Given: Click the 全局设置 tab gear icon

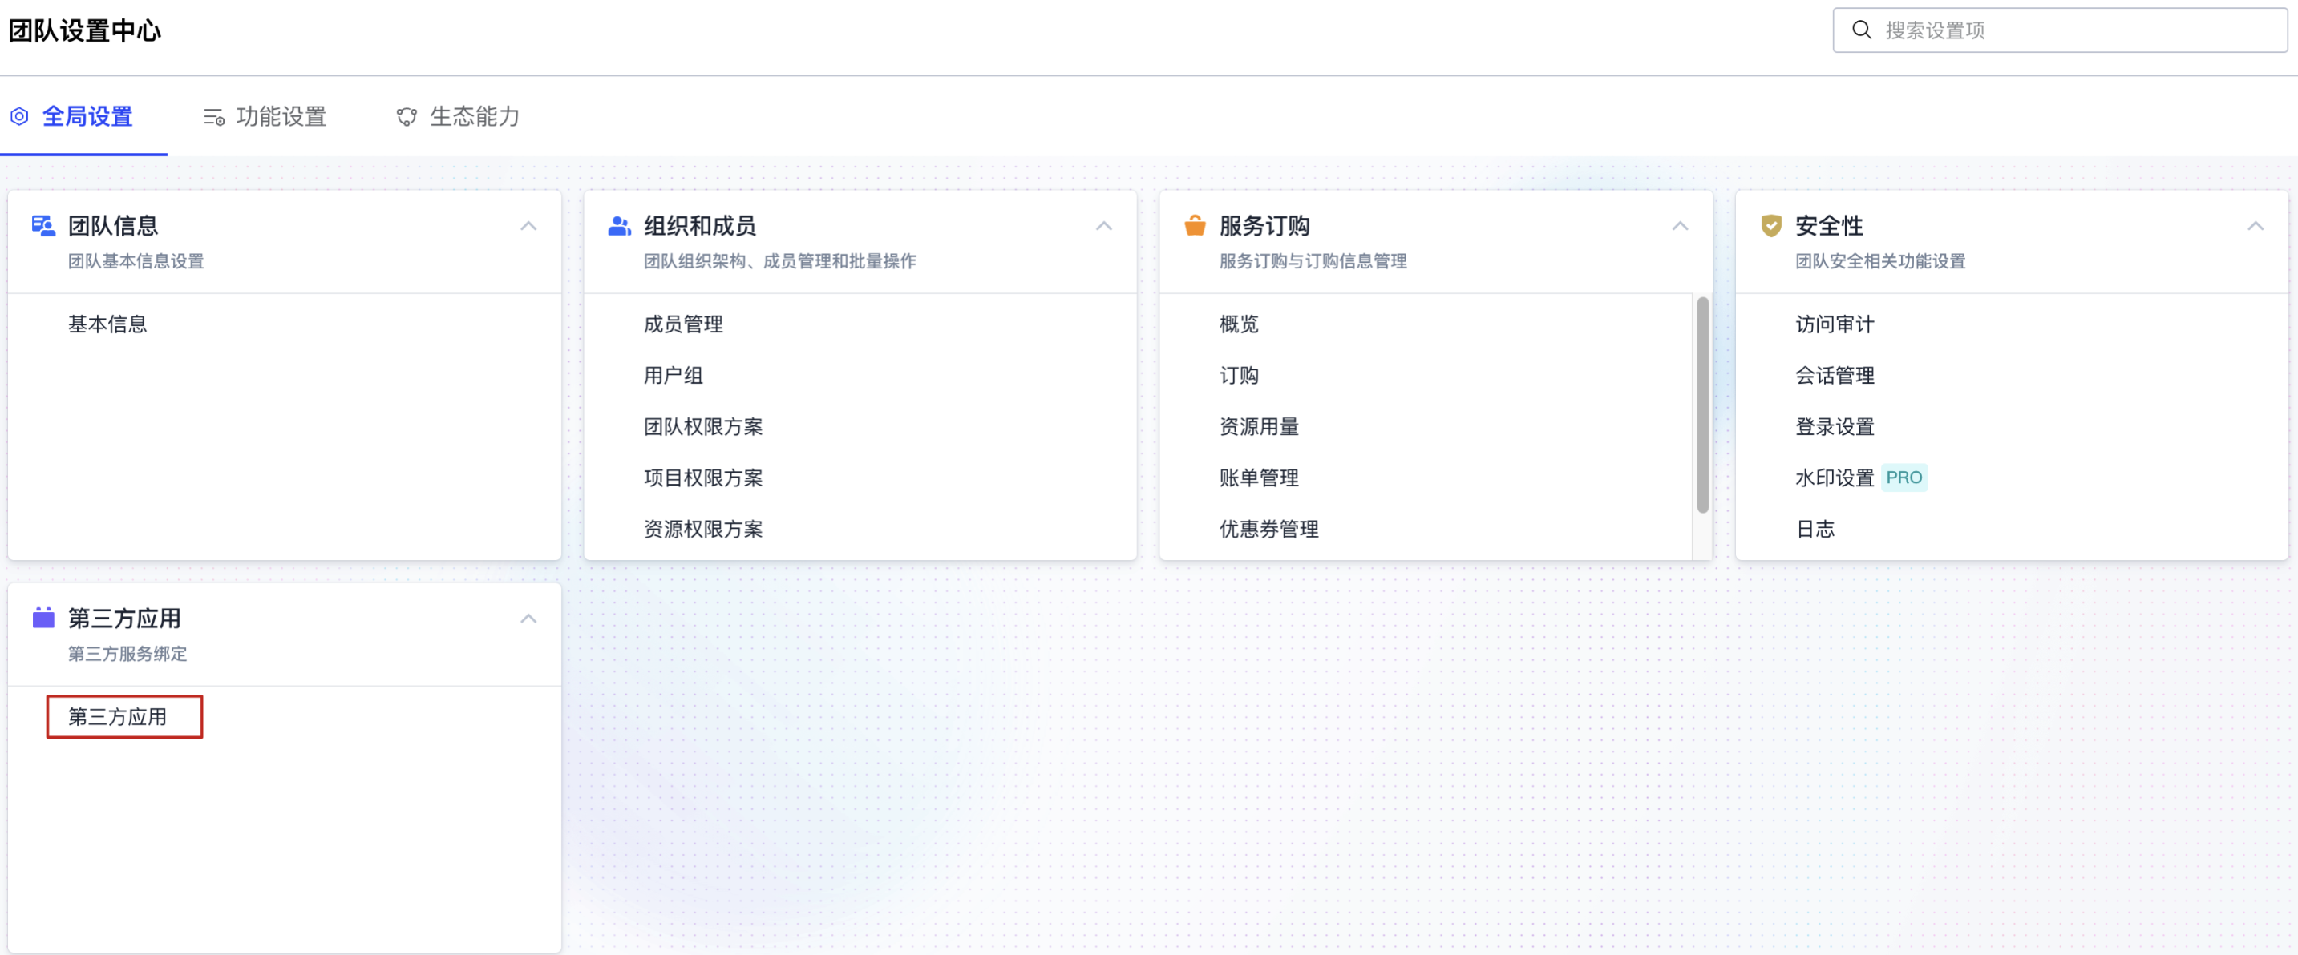Looking at the screenshot, I should [19, 117].
